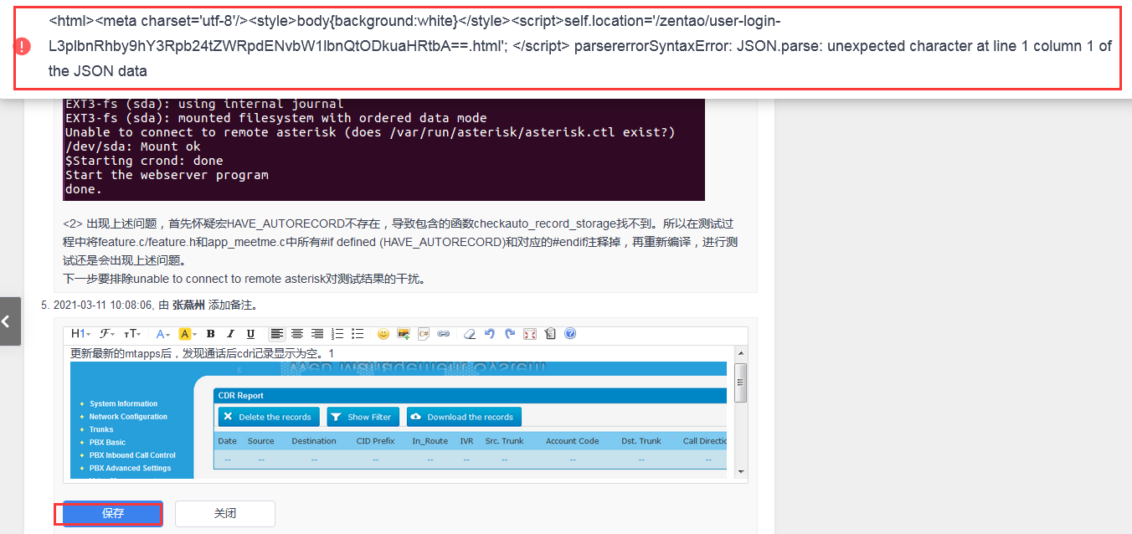Click the red error alert icon
This screenshot has width=1132, height=534.
coord(23,47)
